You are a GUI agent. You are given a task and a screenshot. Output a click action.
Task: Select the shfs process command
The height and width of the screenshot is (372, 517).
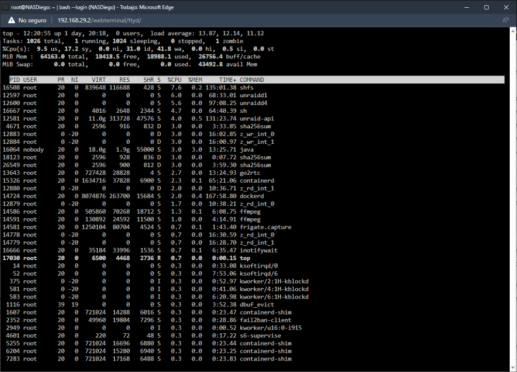click(x=247, y=87)
